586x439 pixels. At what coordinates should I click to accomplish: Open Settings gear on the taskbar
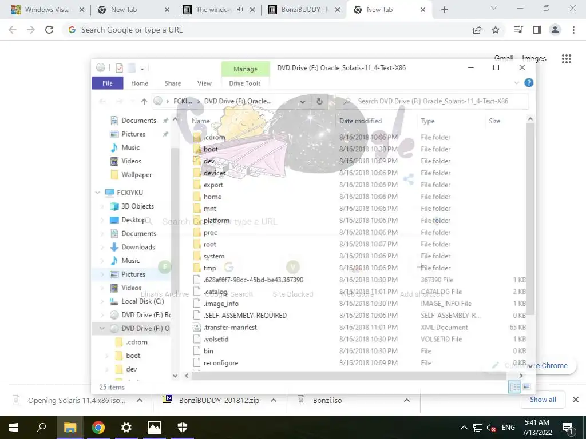tap(126, 428)
